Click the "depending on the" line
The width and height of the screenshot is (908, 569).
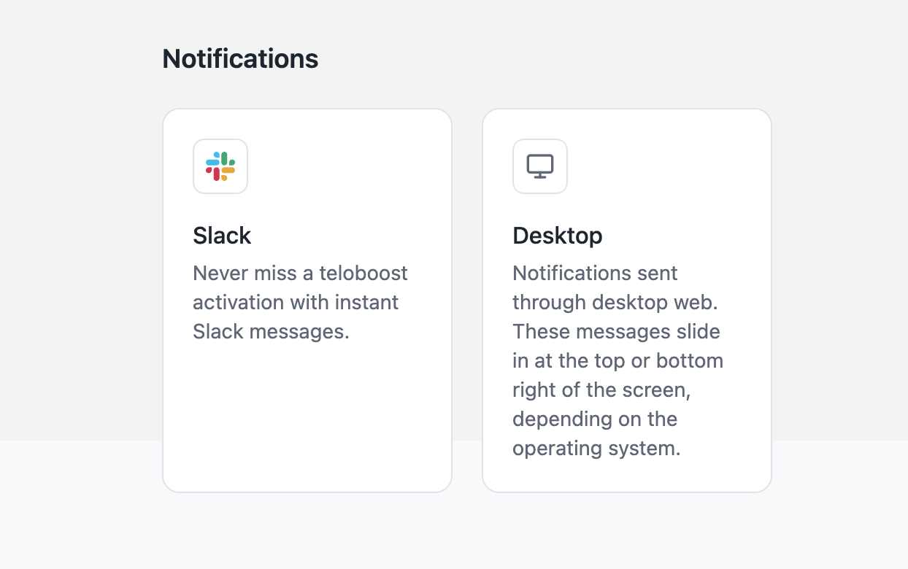595,419
